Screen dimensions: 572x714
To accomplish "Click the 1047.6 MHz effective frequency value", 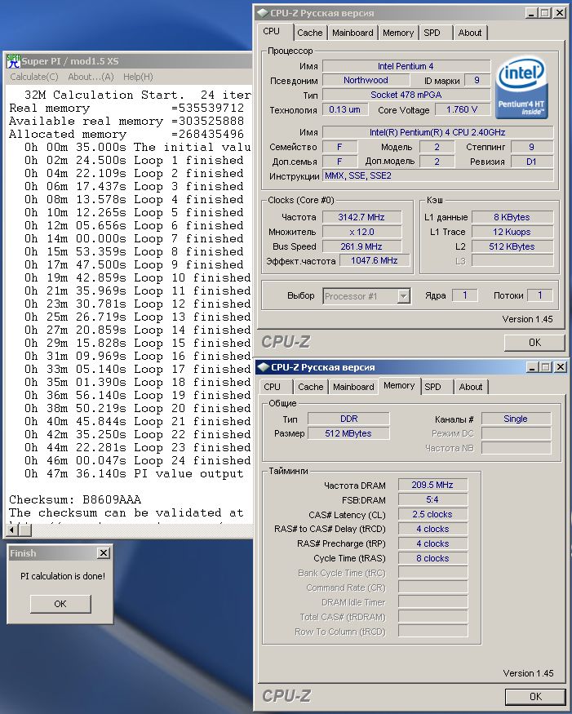I will (374, 261).
